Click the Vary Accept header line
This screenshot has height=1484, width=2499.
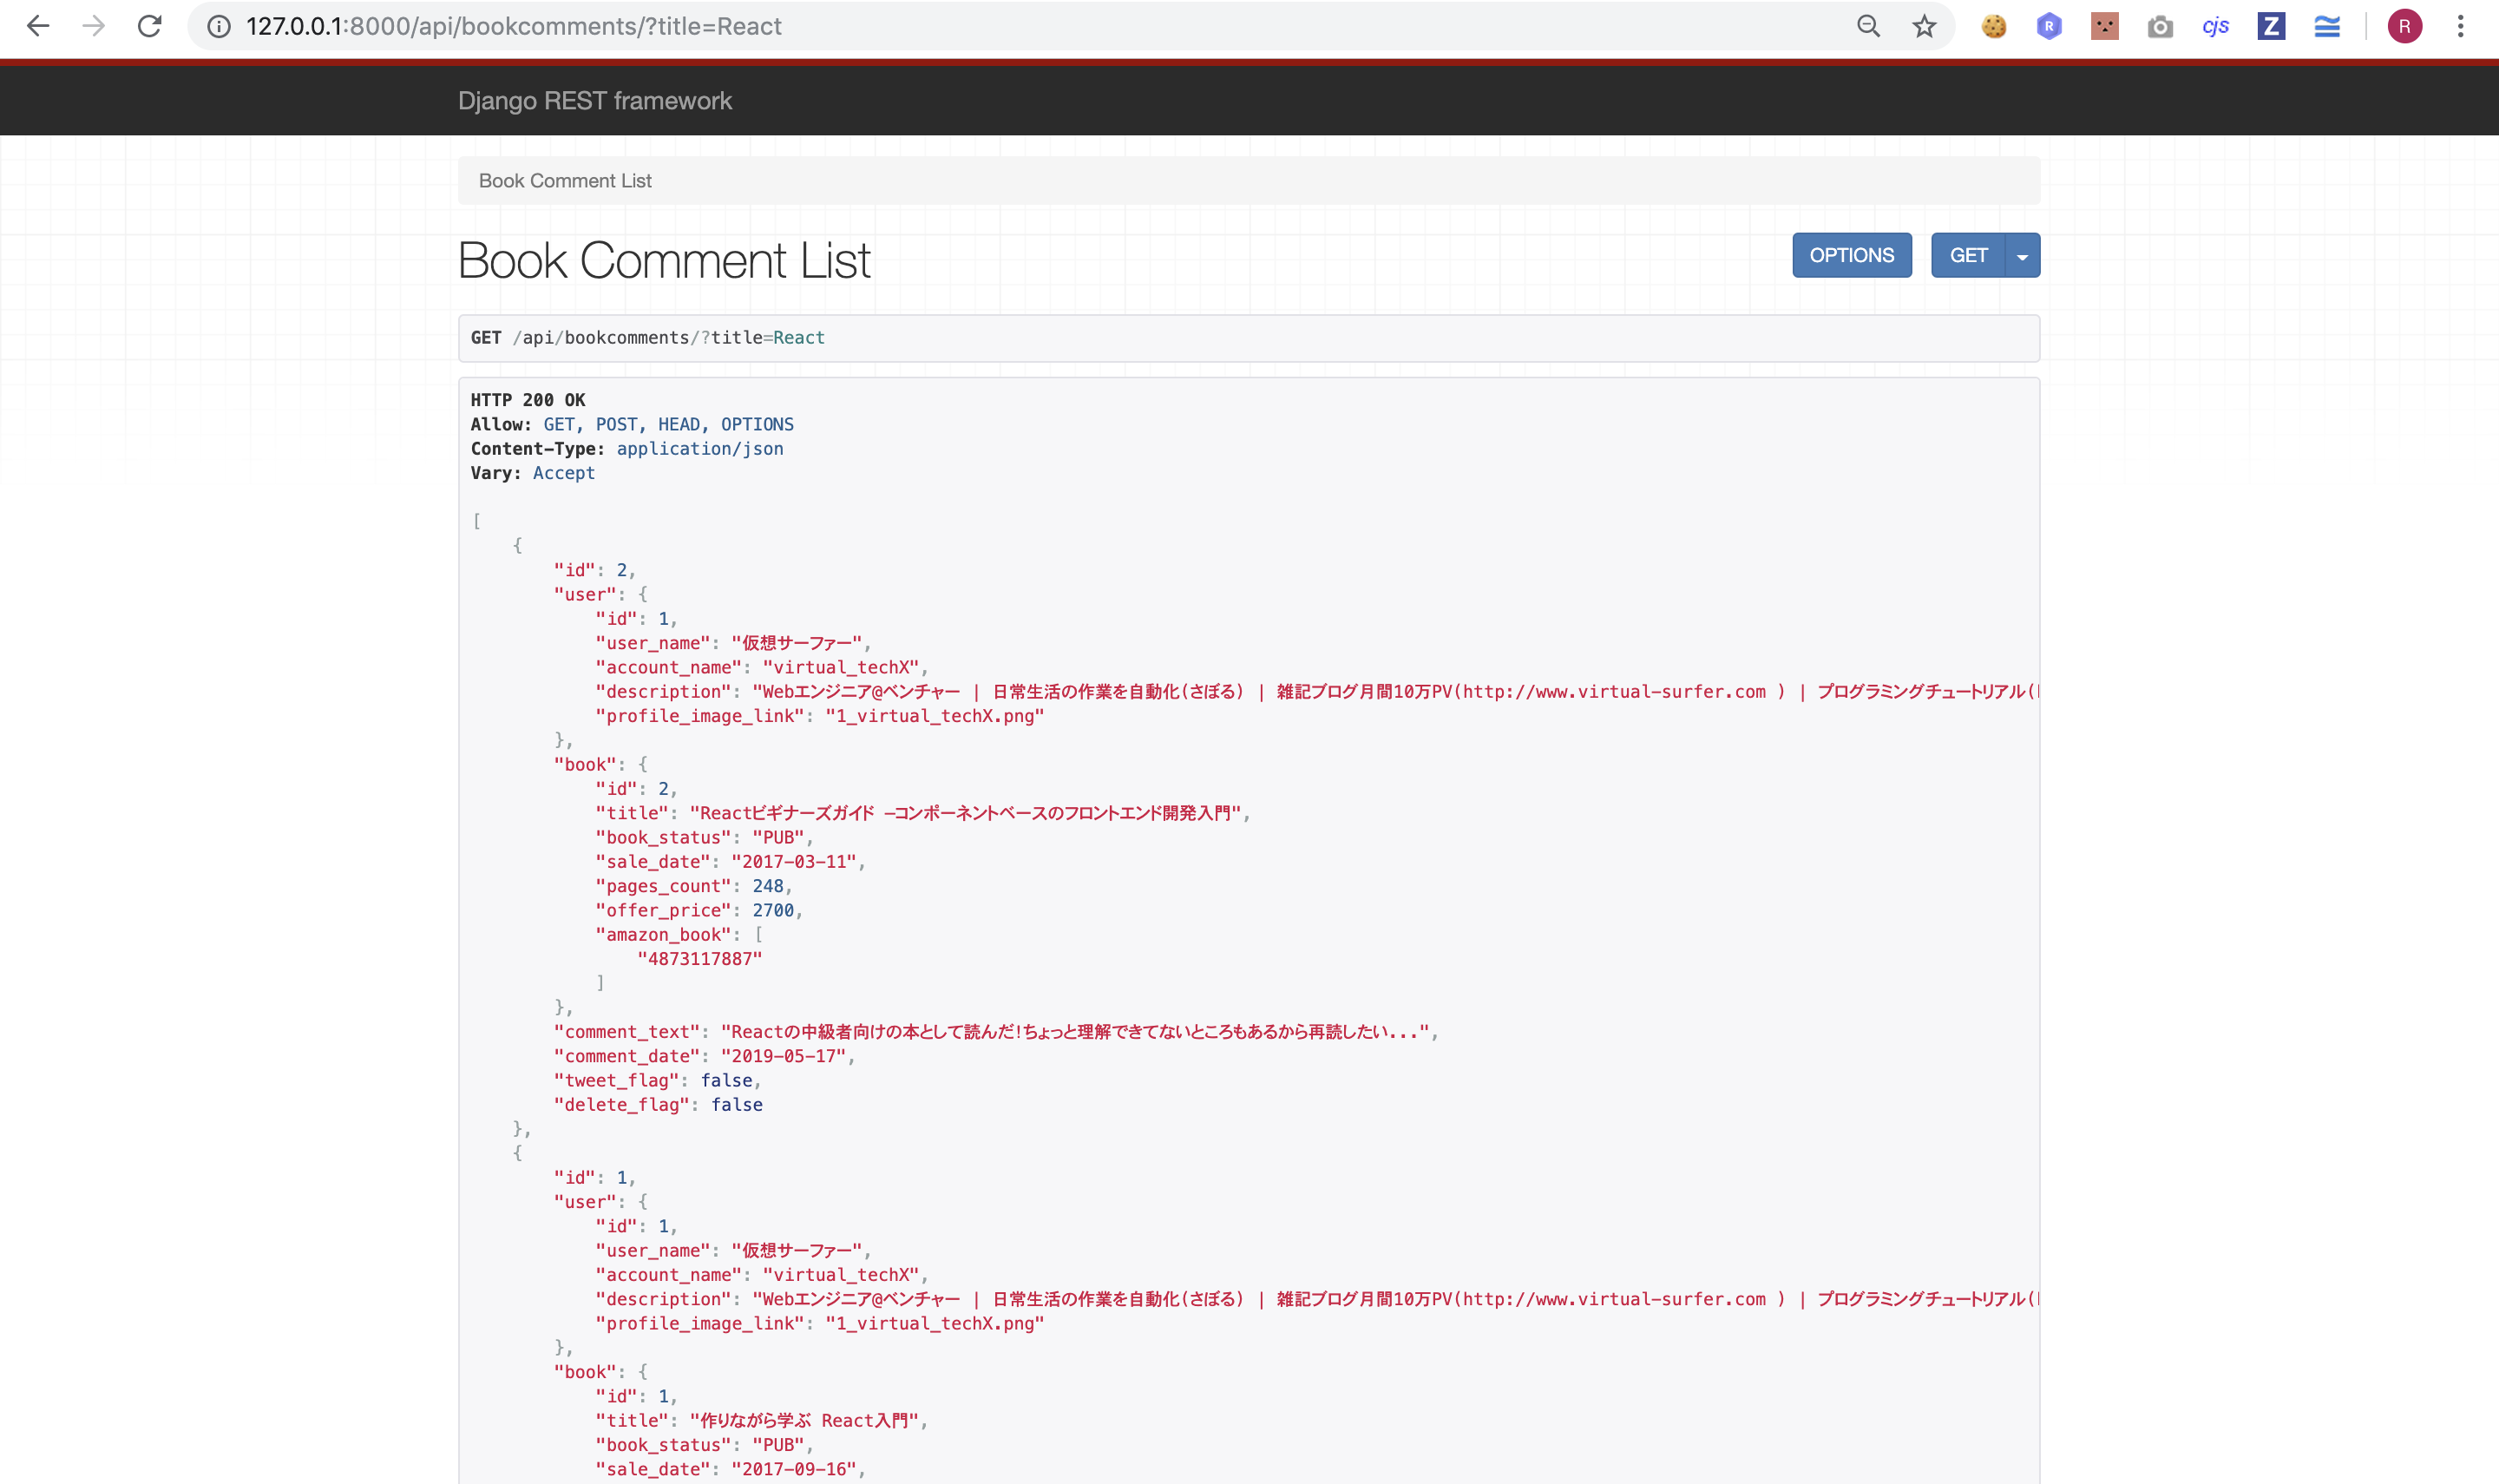click(x=533, y=473)
